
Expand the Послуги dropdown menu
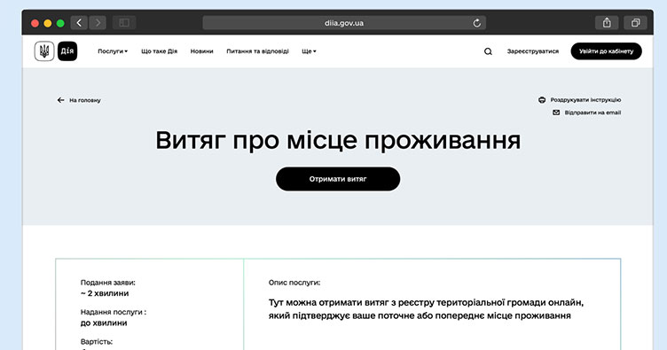coord(113,51)
